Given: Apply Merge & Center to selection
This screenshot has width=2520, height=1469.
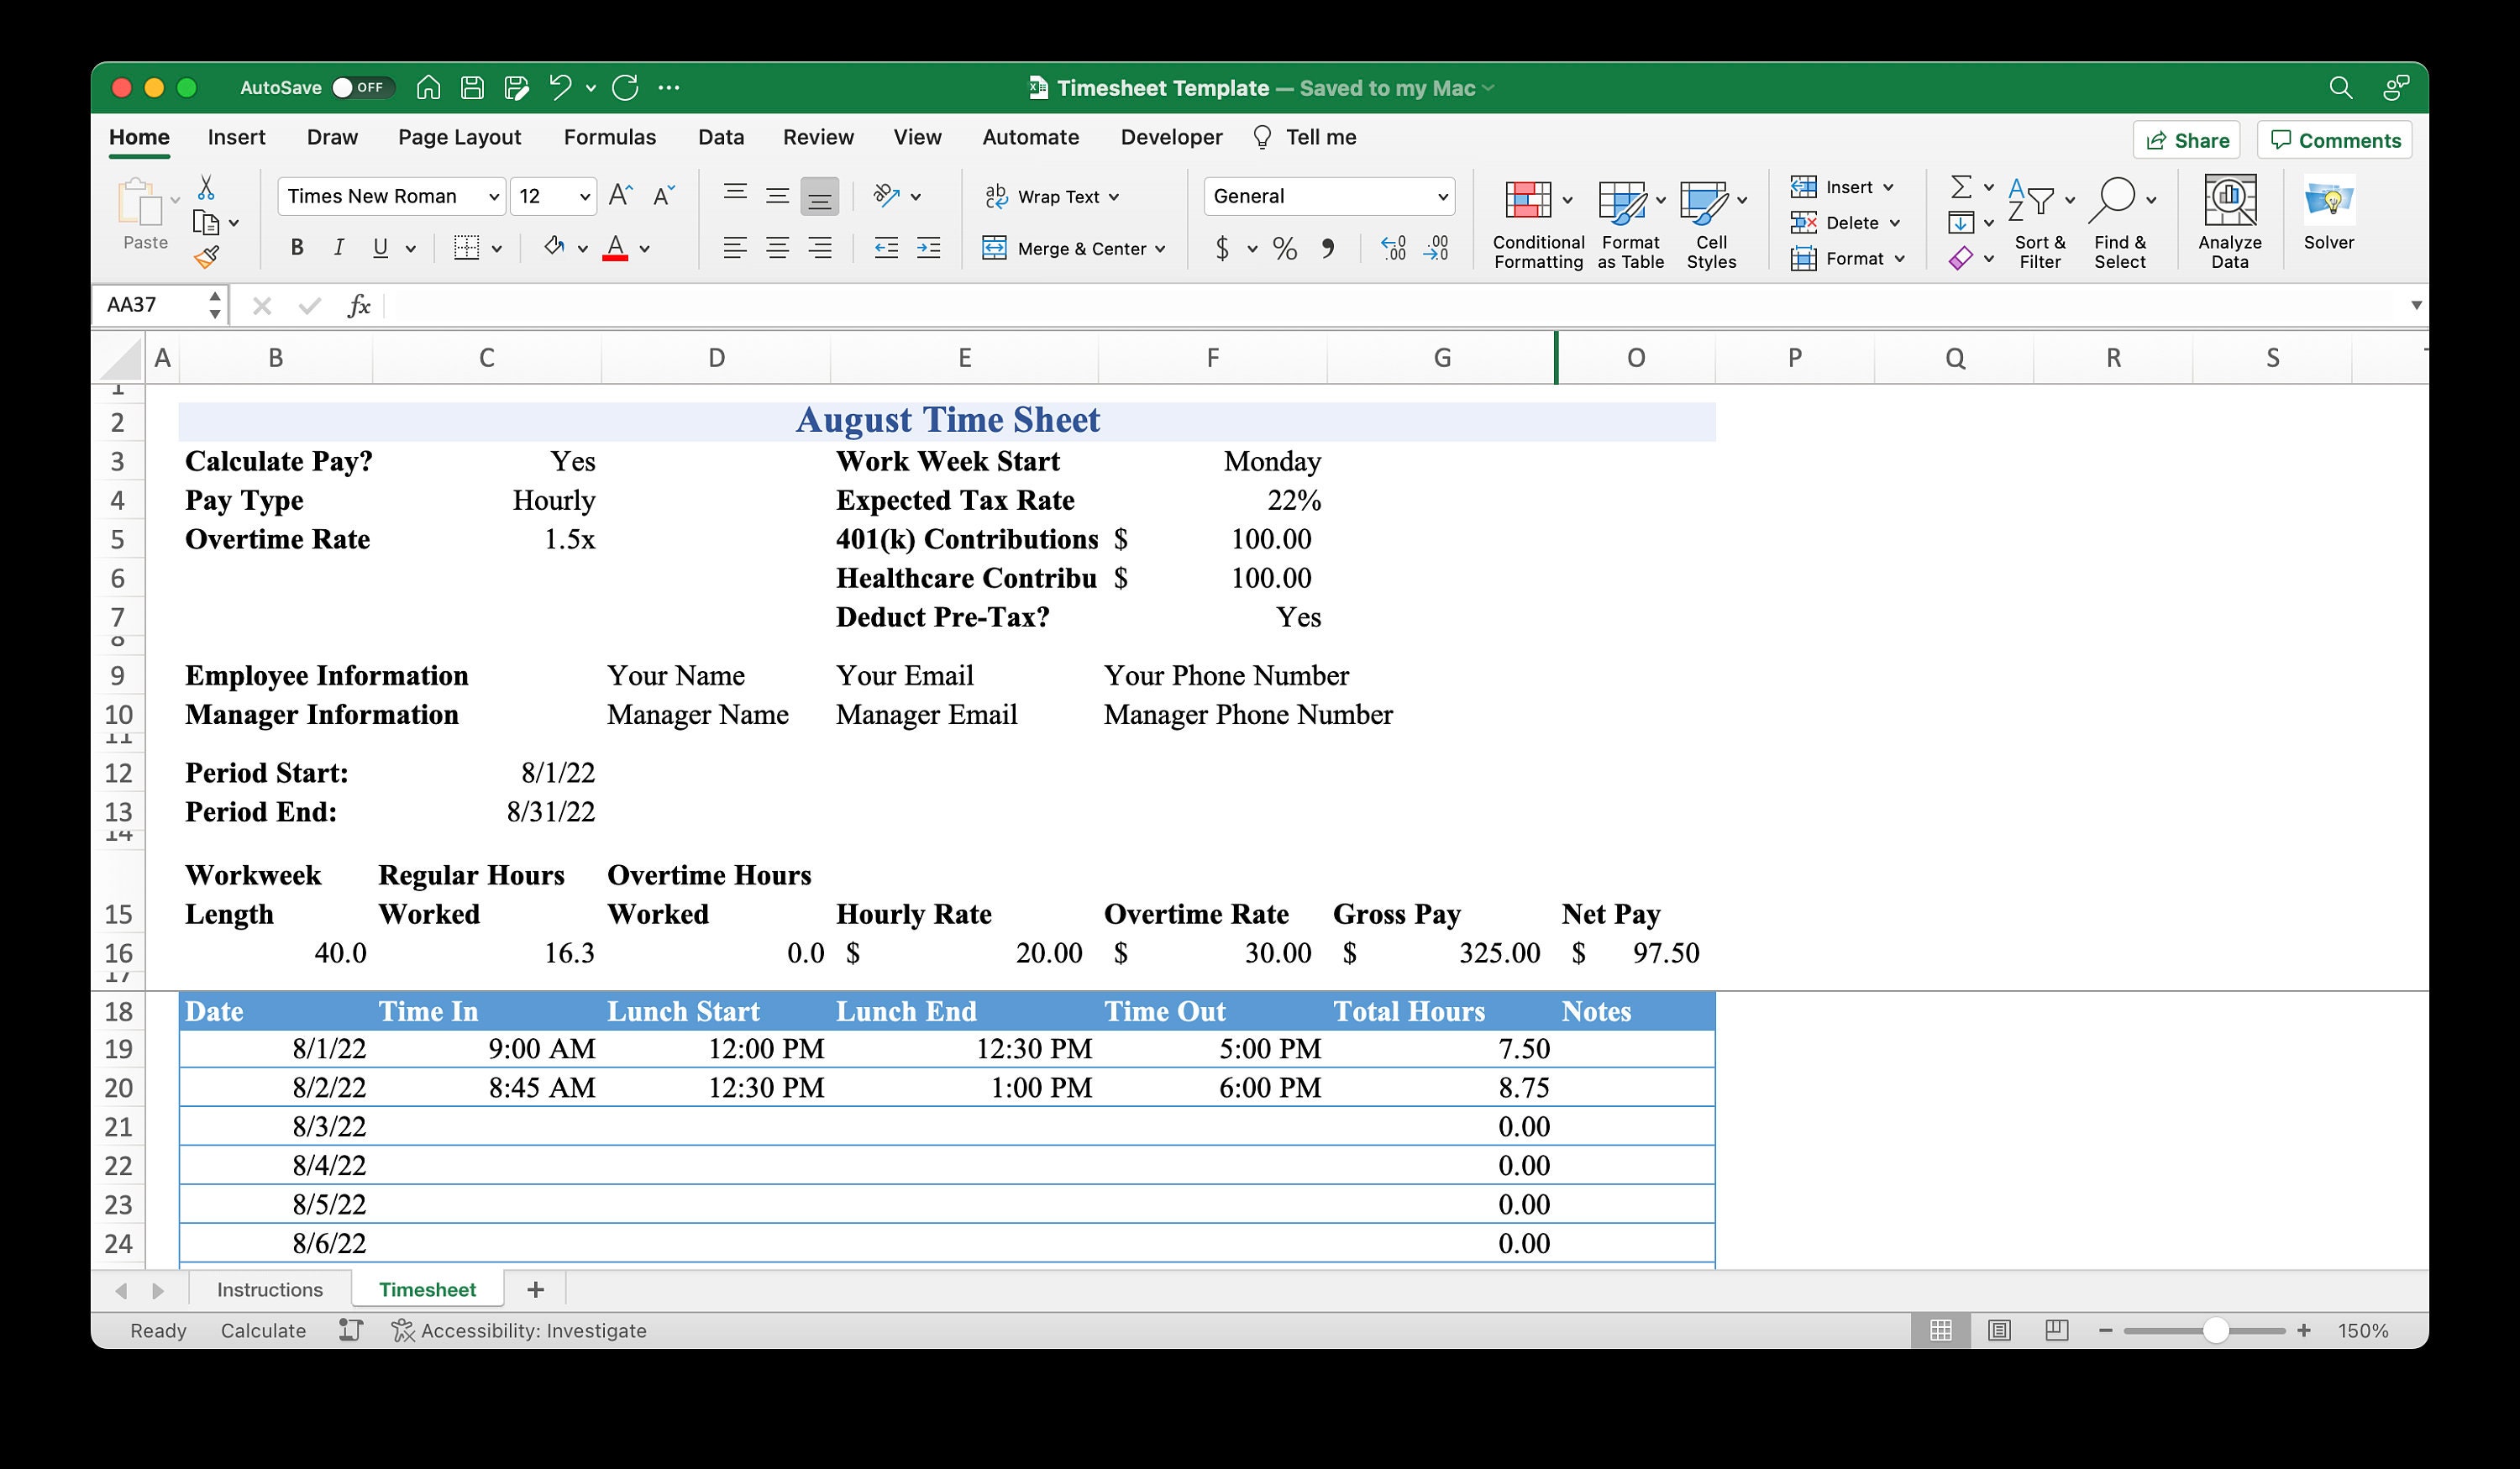Looking at the screenshot, I should click(1074, 248).
